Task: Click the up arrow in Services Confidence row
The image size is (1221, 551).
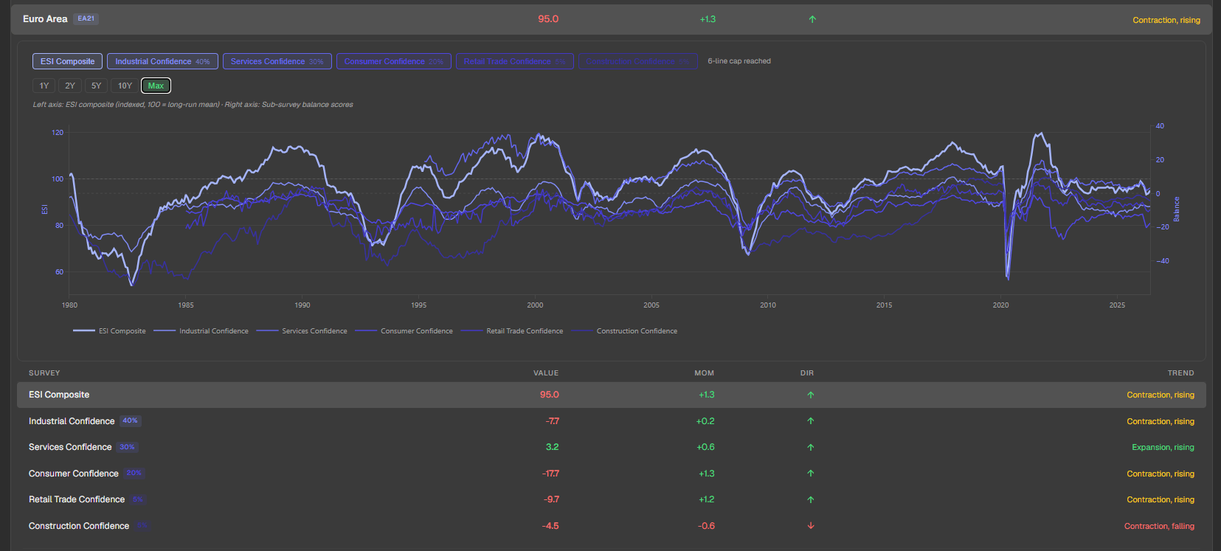Action: tap(811, 447)
